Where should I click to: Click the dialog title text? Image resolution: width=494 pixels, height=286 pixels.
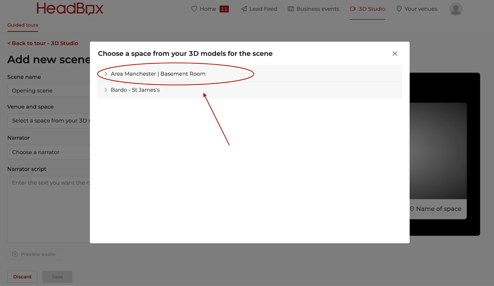(185, 54)
